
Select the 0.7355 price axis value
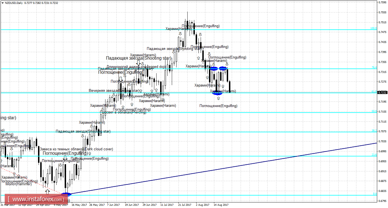coord(382,62)
